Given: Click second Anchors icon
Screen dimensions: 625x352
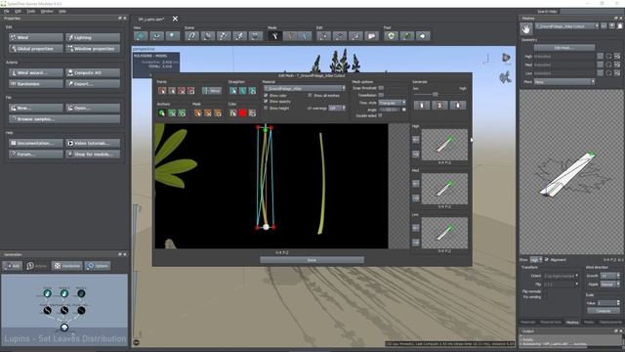Looking at the screenshot, I should (172, 113).
